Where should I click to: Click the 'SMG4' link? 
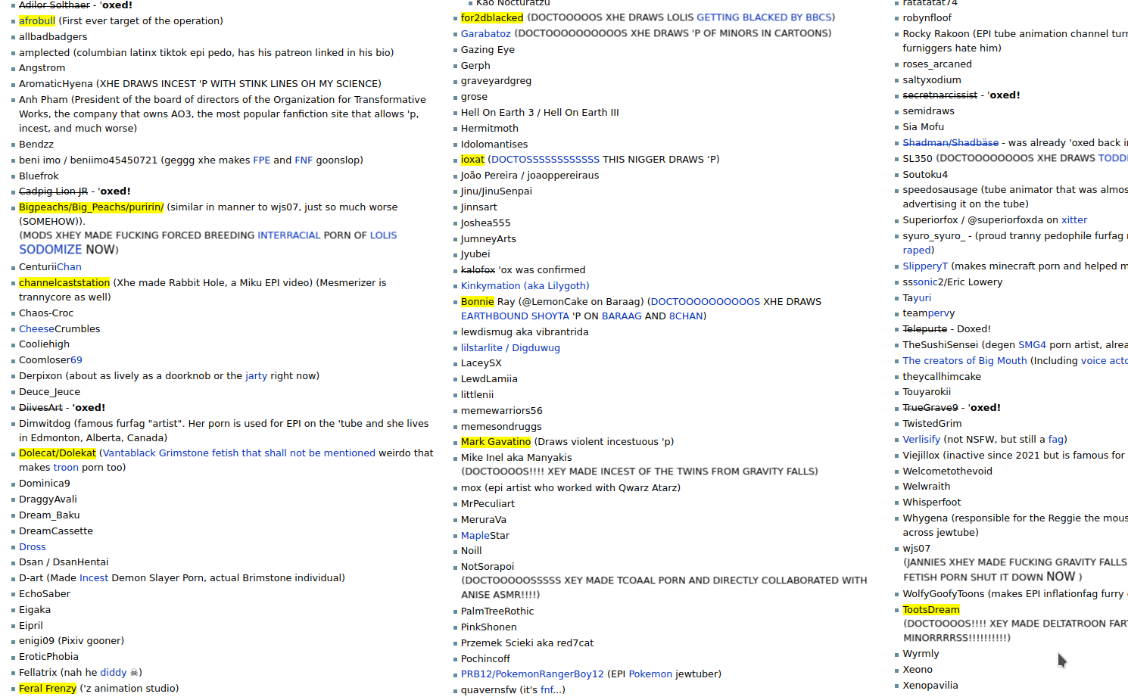1032,344
